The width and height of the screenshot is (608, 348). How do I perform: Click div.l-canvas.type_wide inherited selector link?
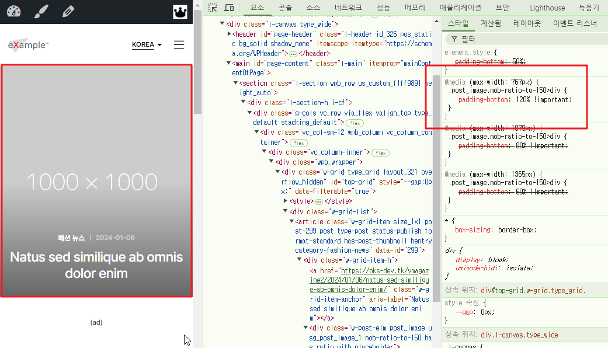(519, 335)
